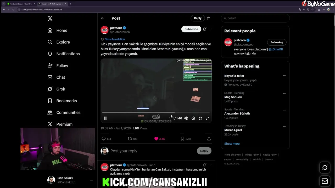Go back with the Post arrow
335x188 pixels.
103,18
